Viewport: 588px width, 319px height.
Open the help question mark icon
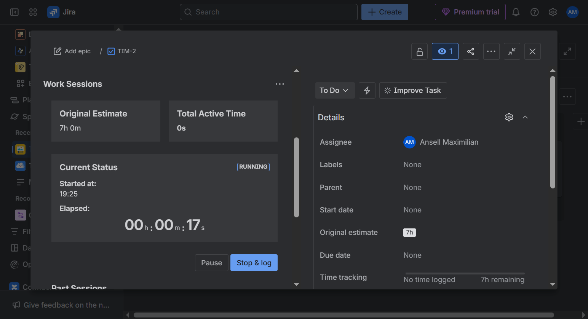[x=534, y=12]
